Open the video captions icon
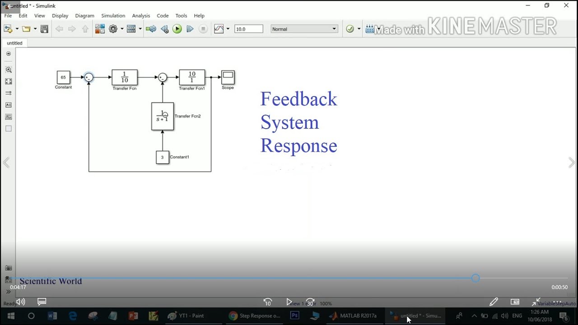Screen dimensions: 578x325 pyautogui.click(x=42, y=302)
